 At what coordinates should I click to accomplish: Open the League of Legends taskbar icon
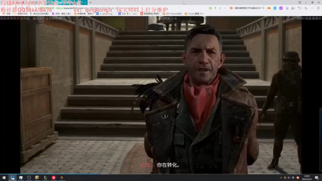coord(45,177)
